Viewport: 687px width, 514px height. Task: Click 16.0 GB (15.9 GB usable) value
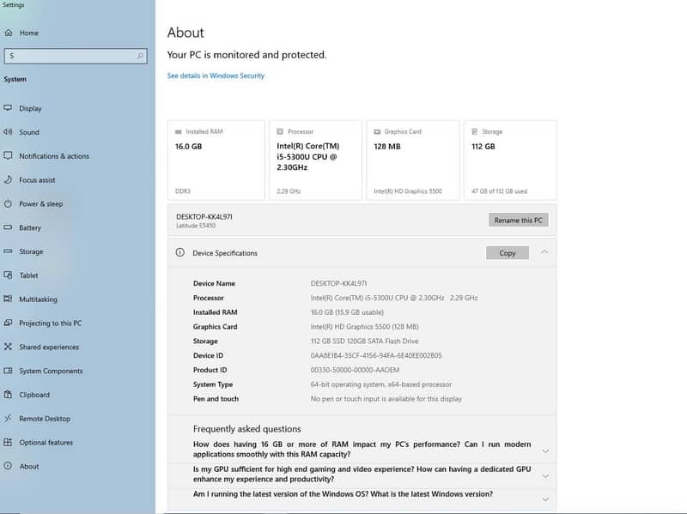[347, 312]
